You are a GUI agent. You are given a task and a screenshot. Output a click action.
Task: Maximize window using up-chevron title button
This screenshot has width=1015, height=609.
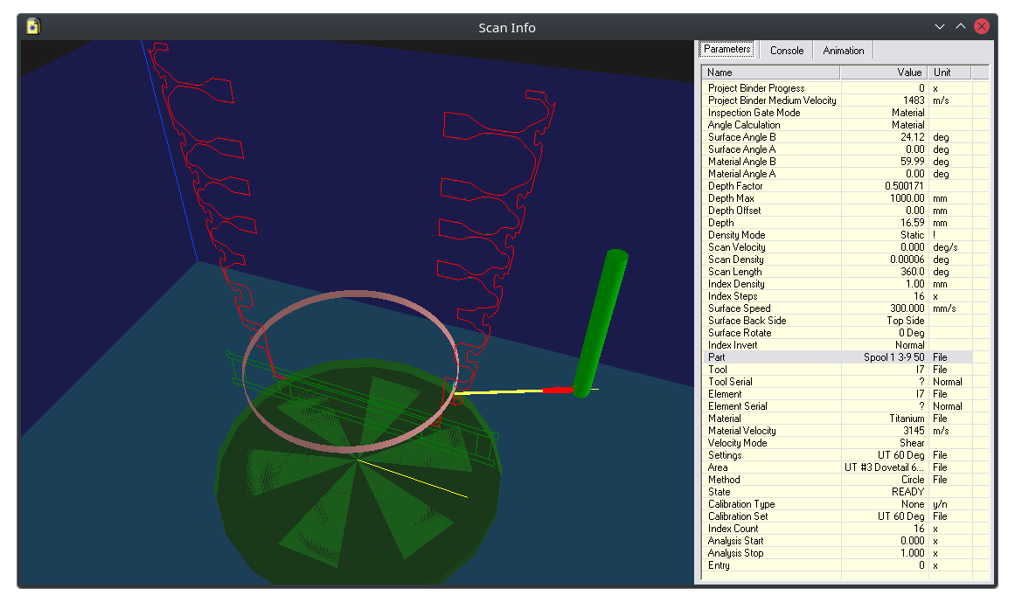coord(961,26)
